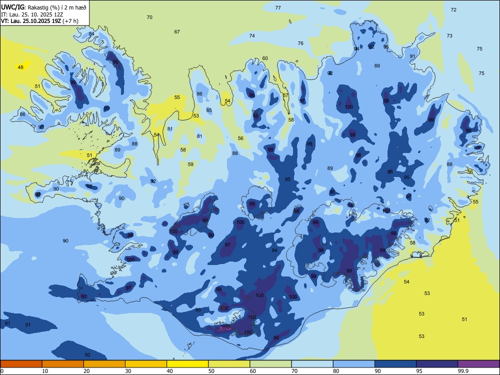500x375 pixels.
Task: Click the humidity value '48' in the yellow patch
Action: pos(20,67)
